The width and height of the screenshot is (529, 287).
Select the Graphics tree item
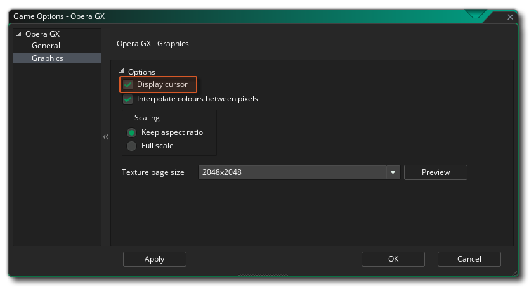pyautogui.click(x=57, y=58)
